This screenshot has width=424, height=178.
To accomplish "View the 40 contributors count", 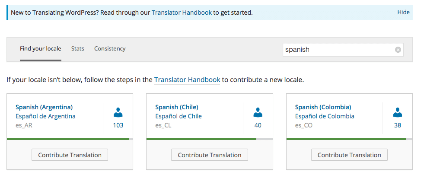I will pyautogui.click(x=258, y=125).
